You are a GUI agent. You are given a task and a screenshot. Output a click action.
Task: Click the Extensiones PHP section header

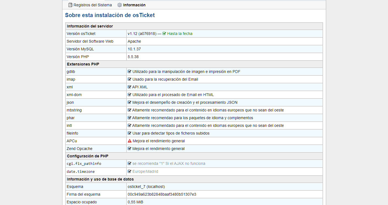tap(83, 64)
